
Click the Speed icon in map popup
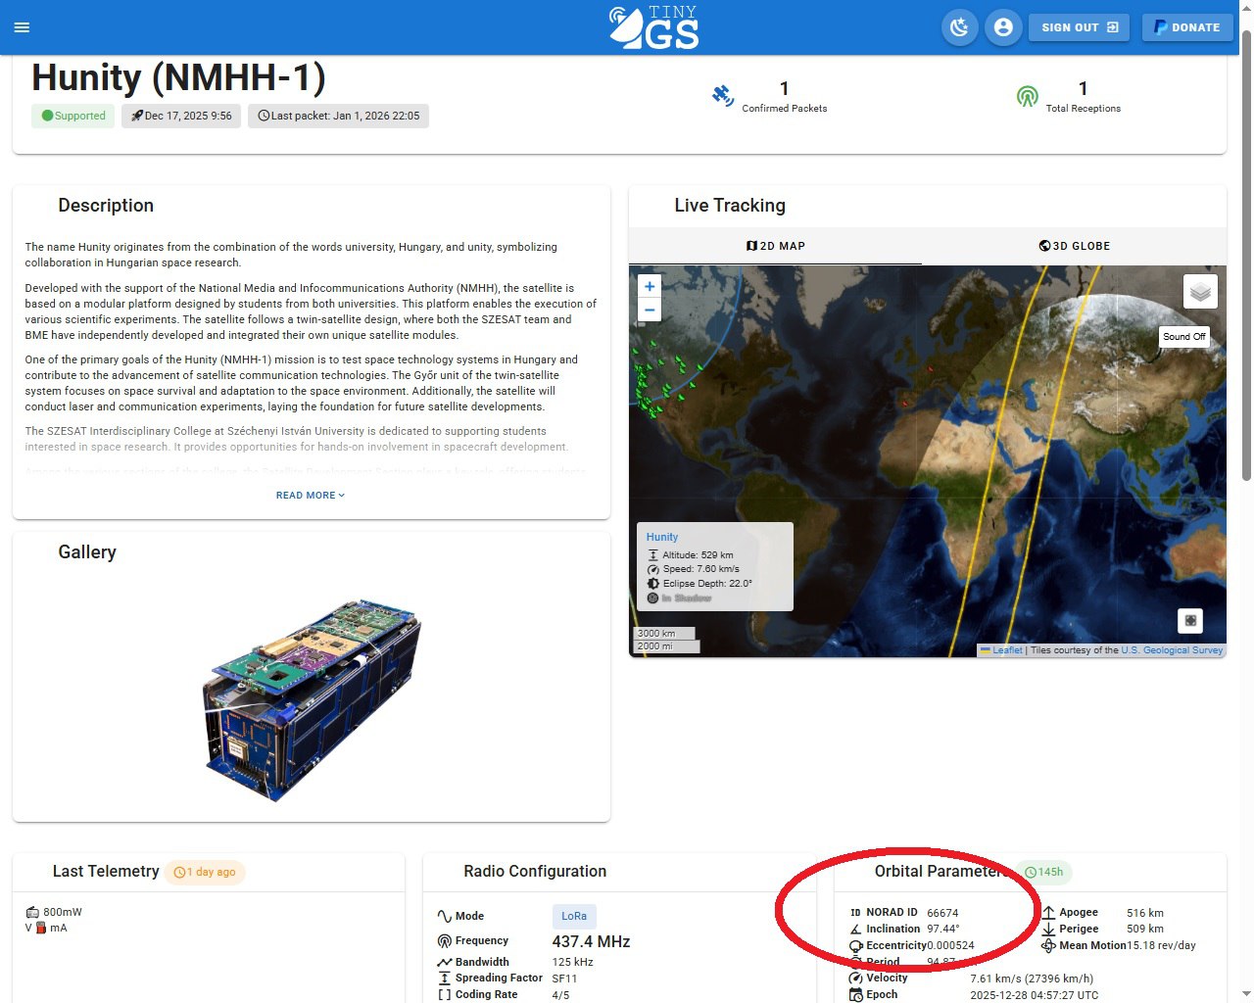pyautogui.click(x=653, y=569)
